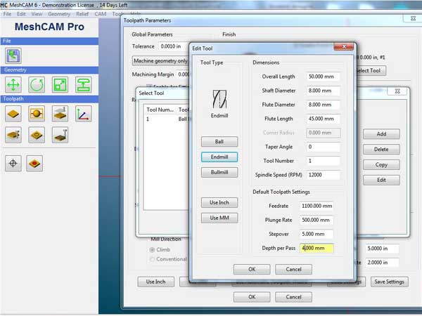Click the Flute Diameter field
422x316 pixels.
(323, 105)
